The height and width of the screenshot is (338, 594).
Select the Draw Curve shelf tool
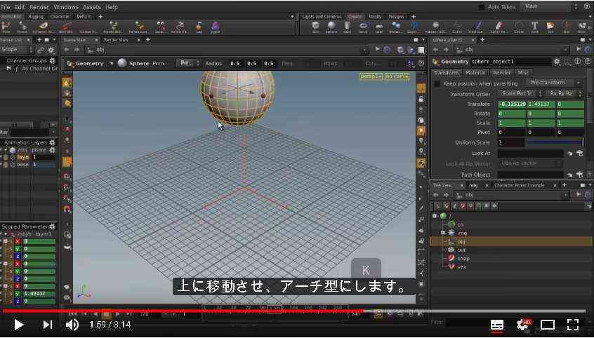[x=476, y=27]
